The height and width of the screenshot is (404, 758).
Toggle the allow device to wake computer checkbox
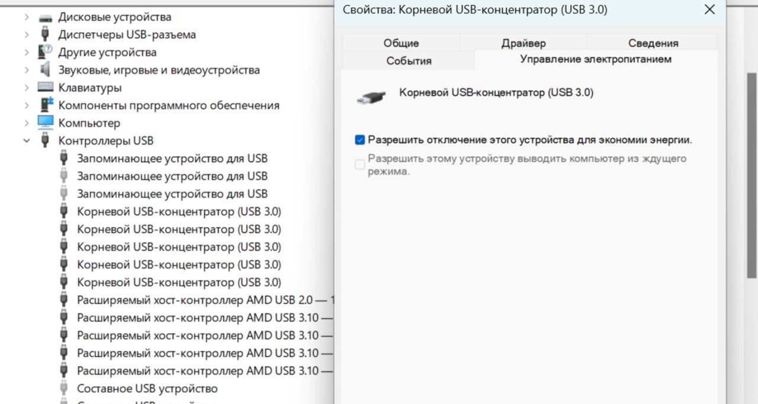(359, 164)
